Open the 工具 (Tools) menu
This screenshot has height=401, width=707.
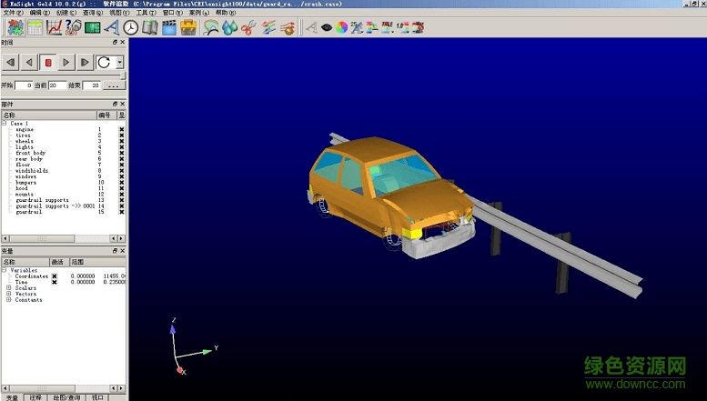tap(146, 14)
